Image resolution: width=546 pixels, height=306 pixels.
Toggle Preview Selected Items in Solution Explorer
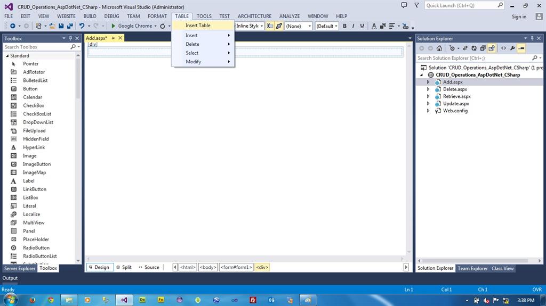click(x=521, y=48)
